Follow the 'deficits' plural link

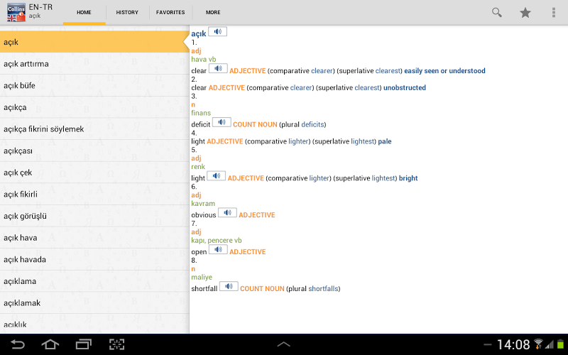coord(312,125)
